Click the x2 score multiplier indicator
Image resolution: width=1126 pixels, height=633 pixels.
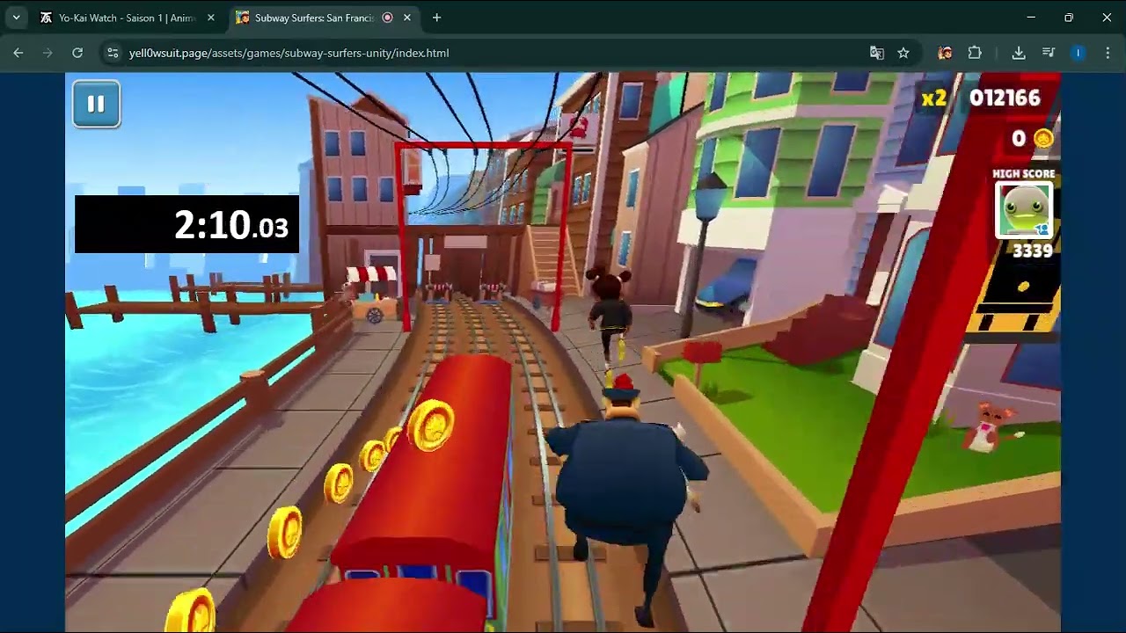(933, 98)
